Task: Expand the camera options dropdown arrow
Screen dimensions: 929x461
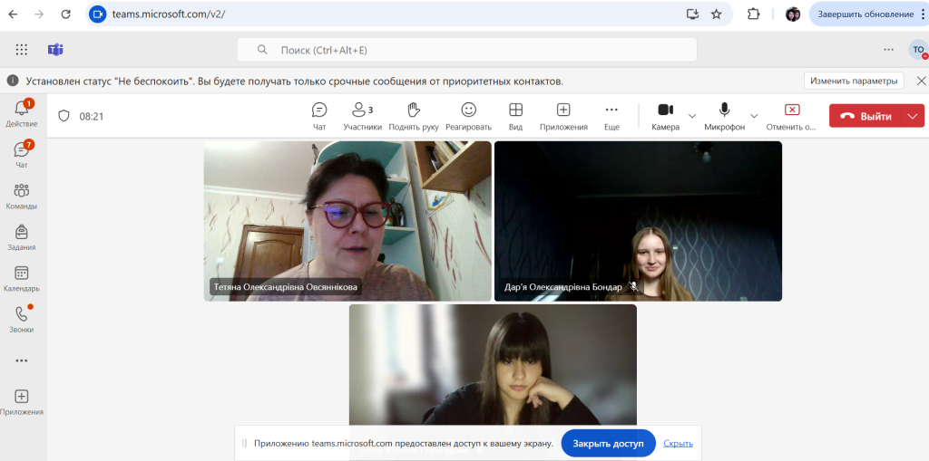Action: pyautogui.click(x=692, y=116)
